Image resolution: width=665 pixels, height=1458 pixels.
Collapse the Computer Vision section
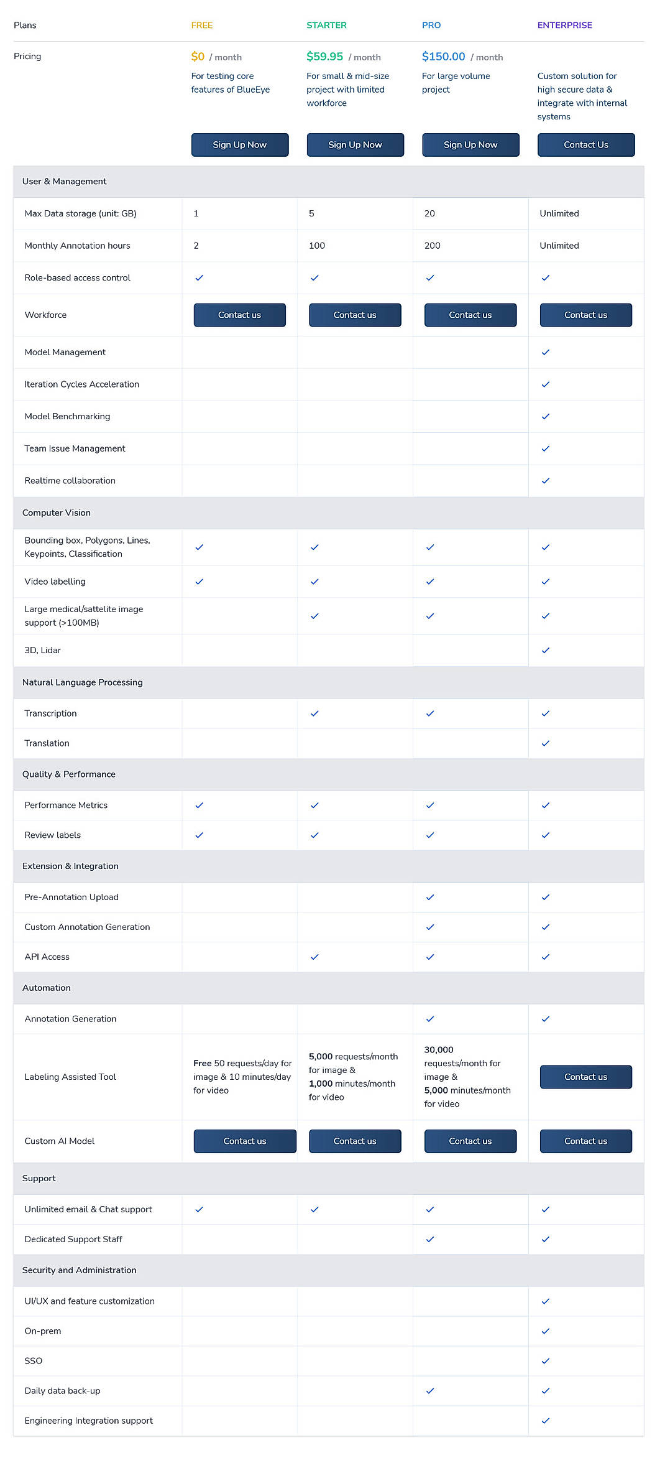point(57,513)
